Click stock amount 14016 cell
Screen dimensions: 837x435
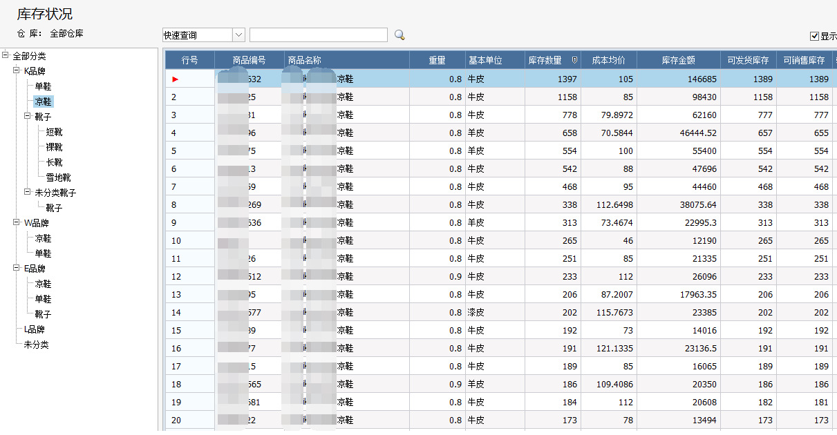tap(678, 331)
